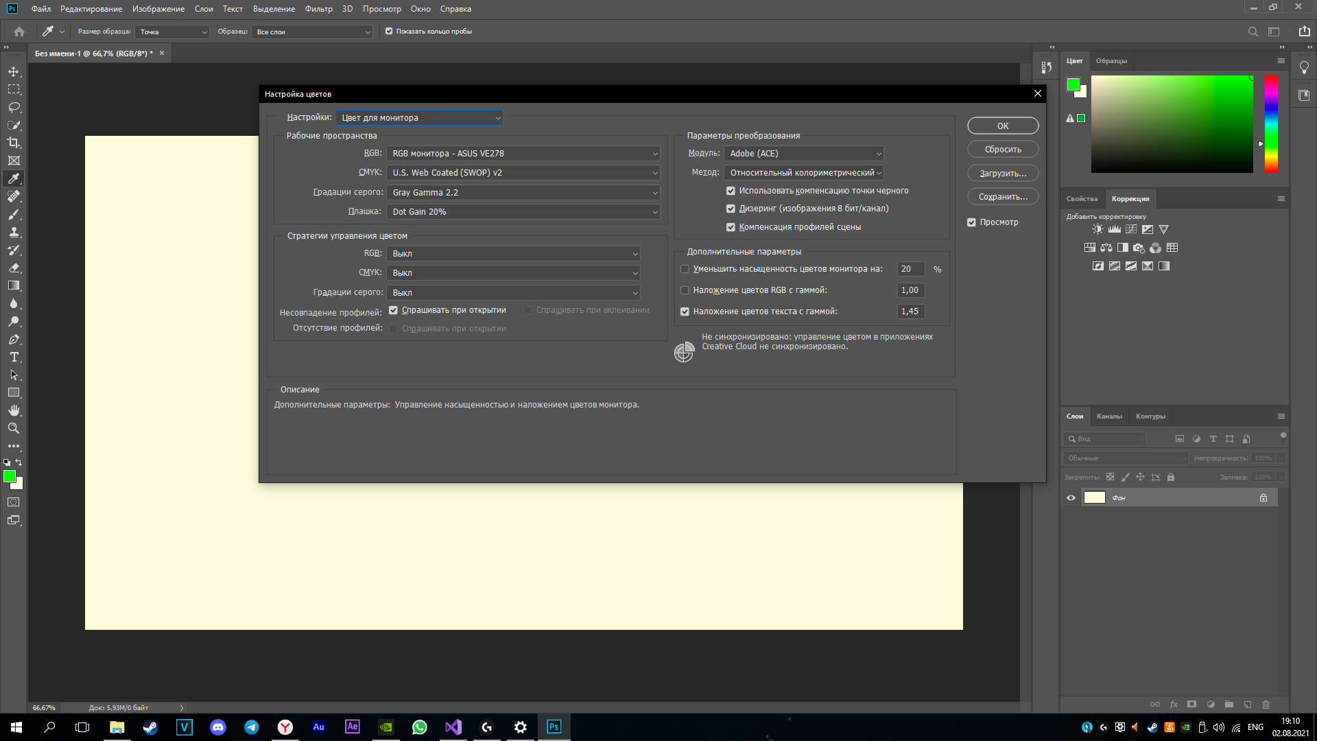The image size is (1317, 741).
Task: Select the Zoom tool
Action: click(x=14, y=428)
